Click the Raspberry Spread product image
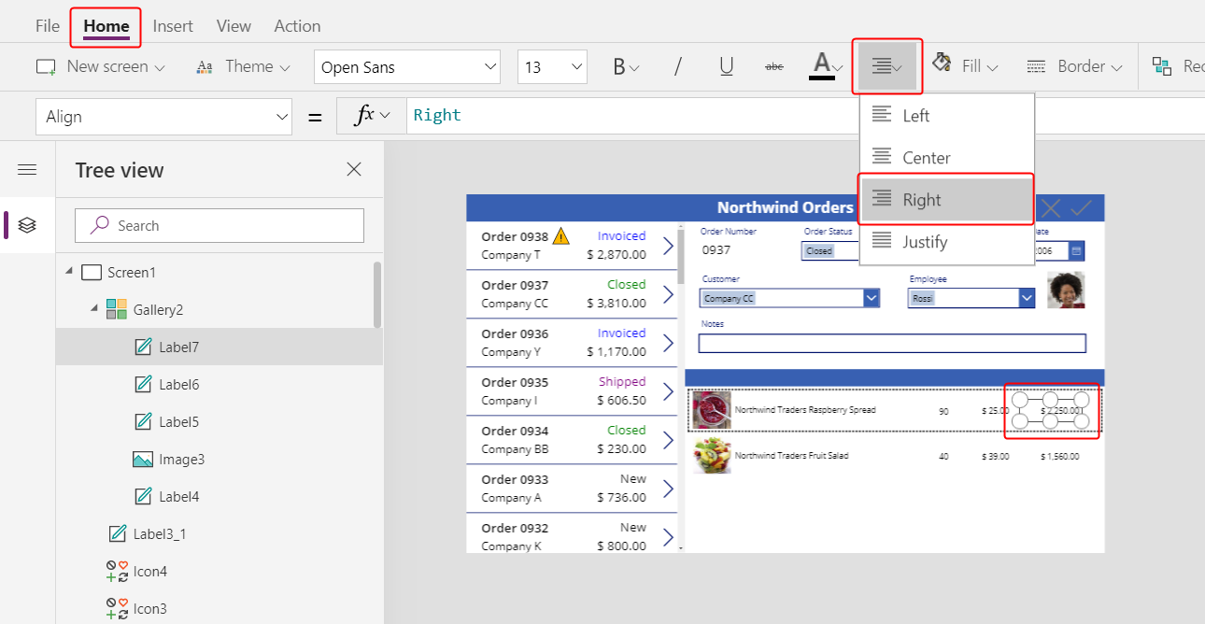Image resolution: width=1205 pixels, height=624 pixels. [712, 409]
